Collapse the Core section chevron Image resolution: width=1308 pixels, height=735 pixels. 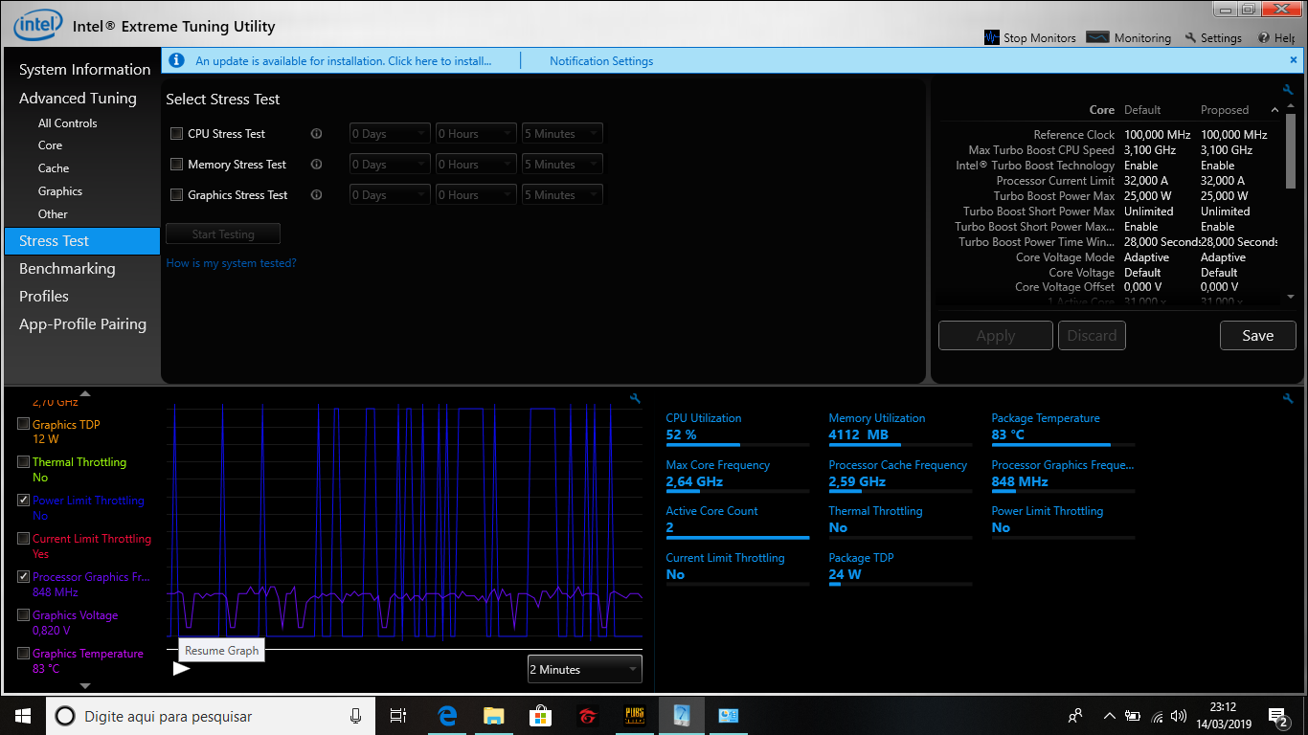[x=1275, y=109]
